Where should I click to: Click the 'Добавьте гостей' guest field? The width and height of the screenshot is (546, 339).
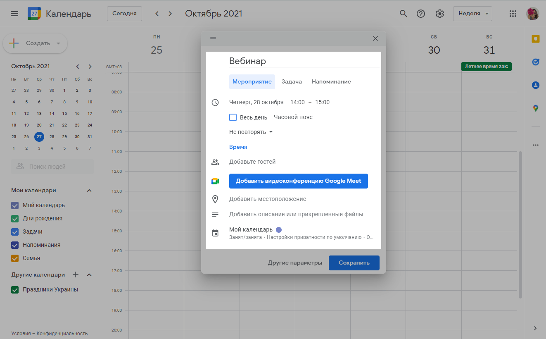[x=252, y=162]
